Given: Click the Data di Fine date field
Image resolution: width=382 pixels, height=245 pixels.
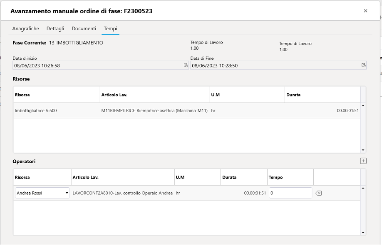Looking at the screenshot, I should tap(275, 66).
